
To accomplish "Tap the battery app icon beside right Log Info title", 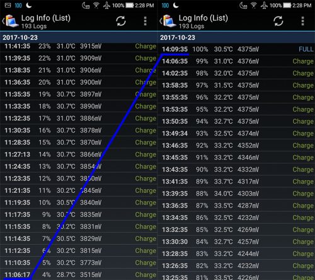I will pyautogui.click(x=169, y=21).
